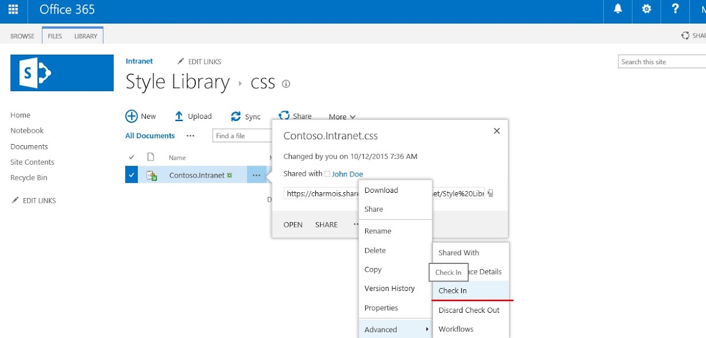Click the Contoso.Intranet checked-out file icon
The image size is (706, 338).
click(x=151, y=175)
